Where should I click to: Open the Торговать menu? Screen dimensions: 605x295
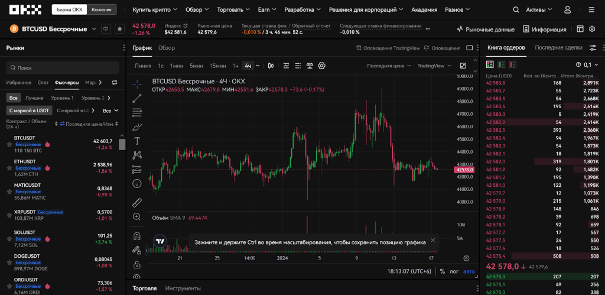pos(233,10)
